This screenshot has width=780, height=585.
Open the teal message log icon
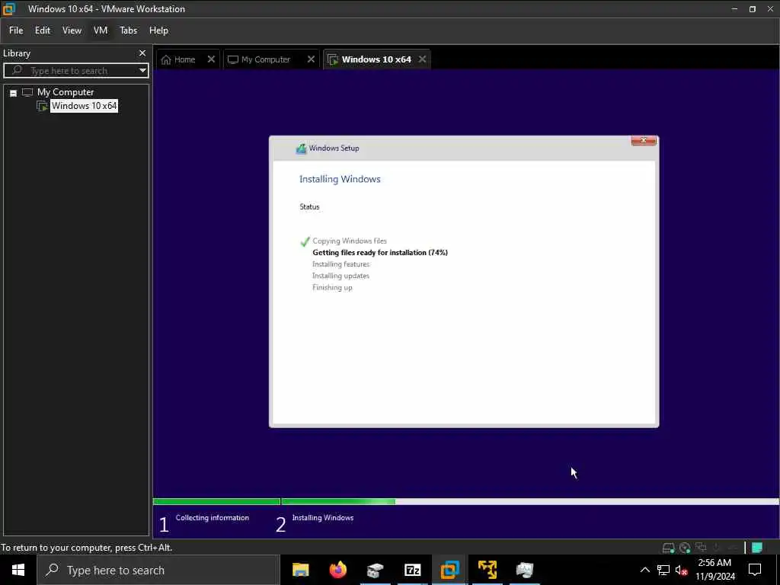(x=757, y=548)
